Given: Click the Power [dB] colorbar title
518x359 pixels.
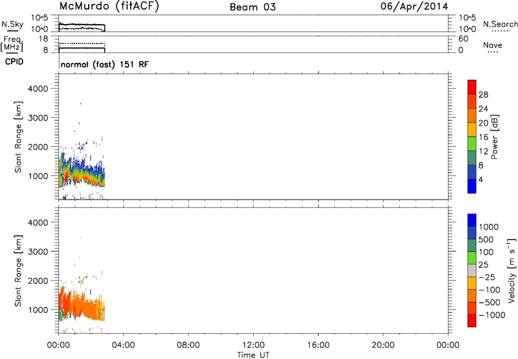Looking at the screenshot, I should [x=494, y=137].
